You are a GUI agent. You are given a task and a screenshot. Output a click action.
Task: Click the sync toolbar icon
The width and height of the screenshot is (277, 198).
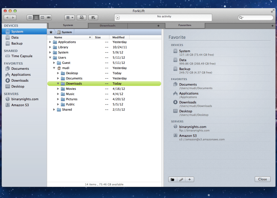[93, 17]
